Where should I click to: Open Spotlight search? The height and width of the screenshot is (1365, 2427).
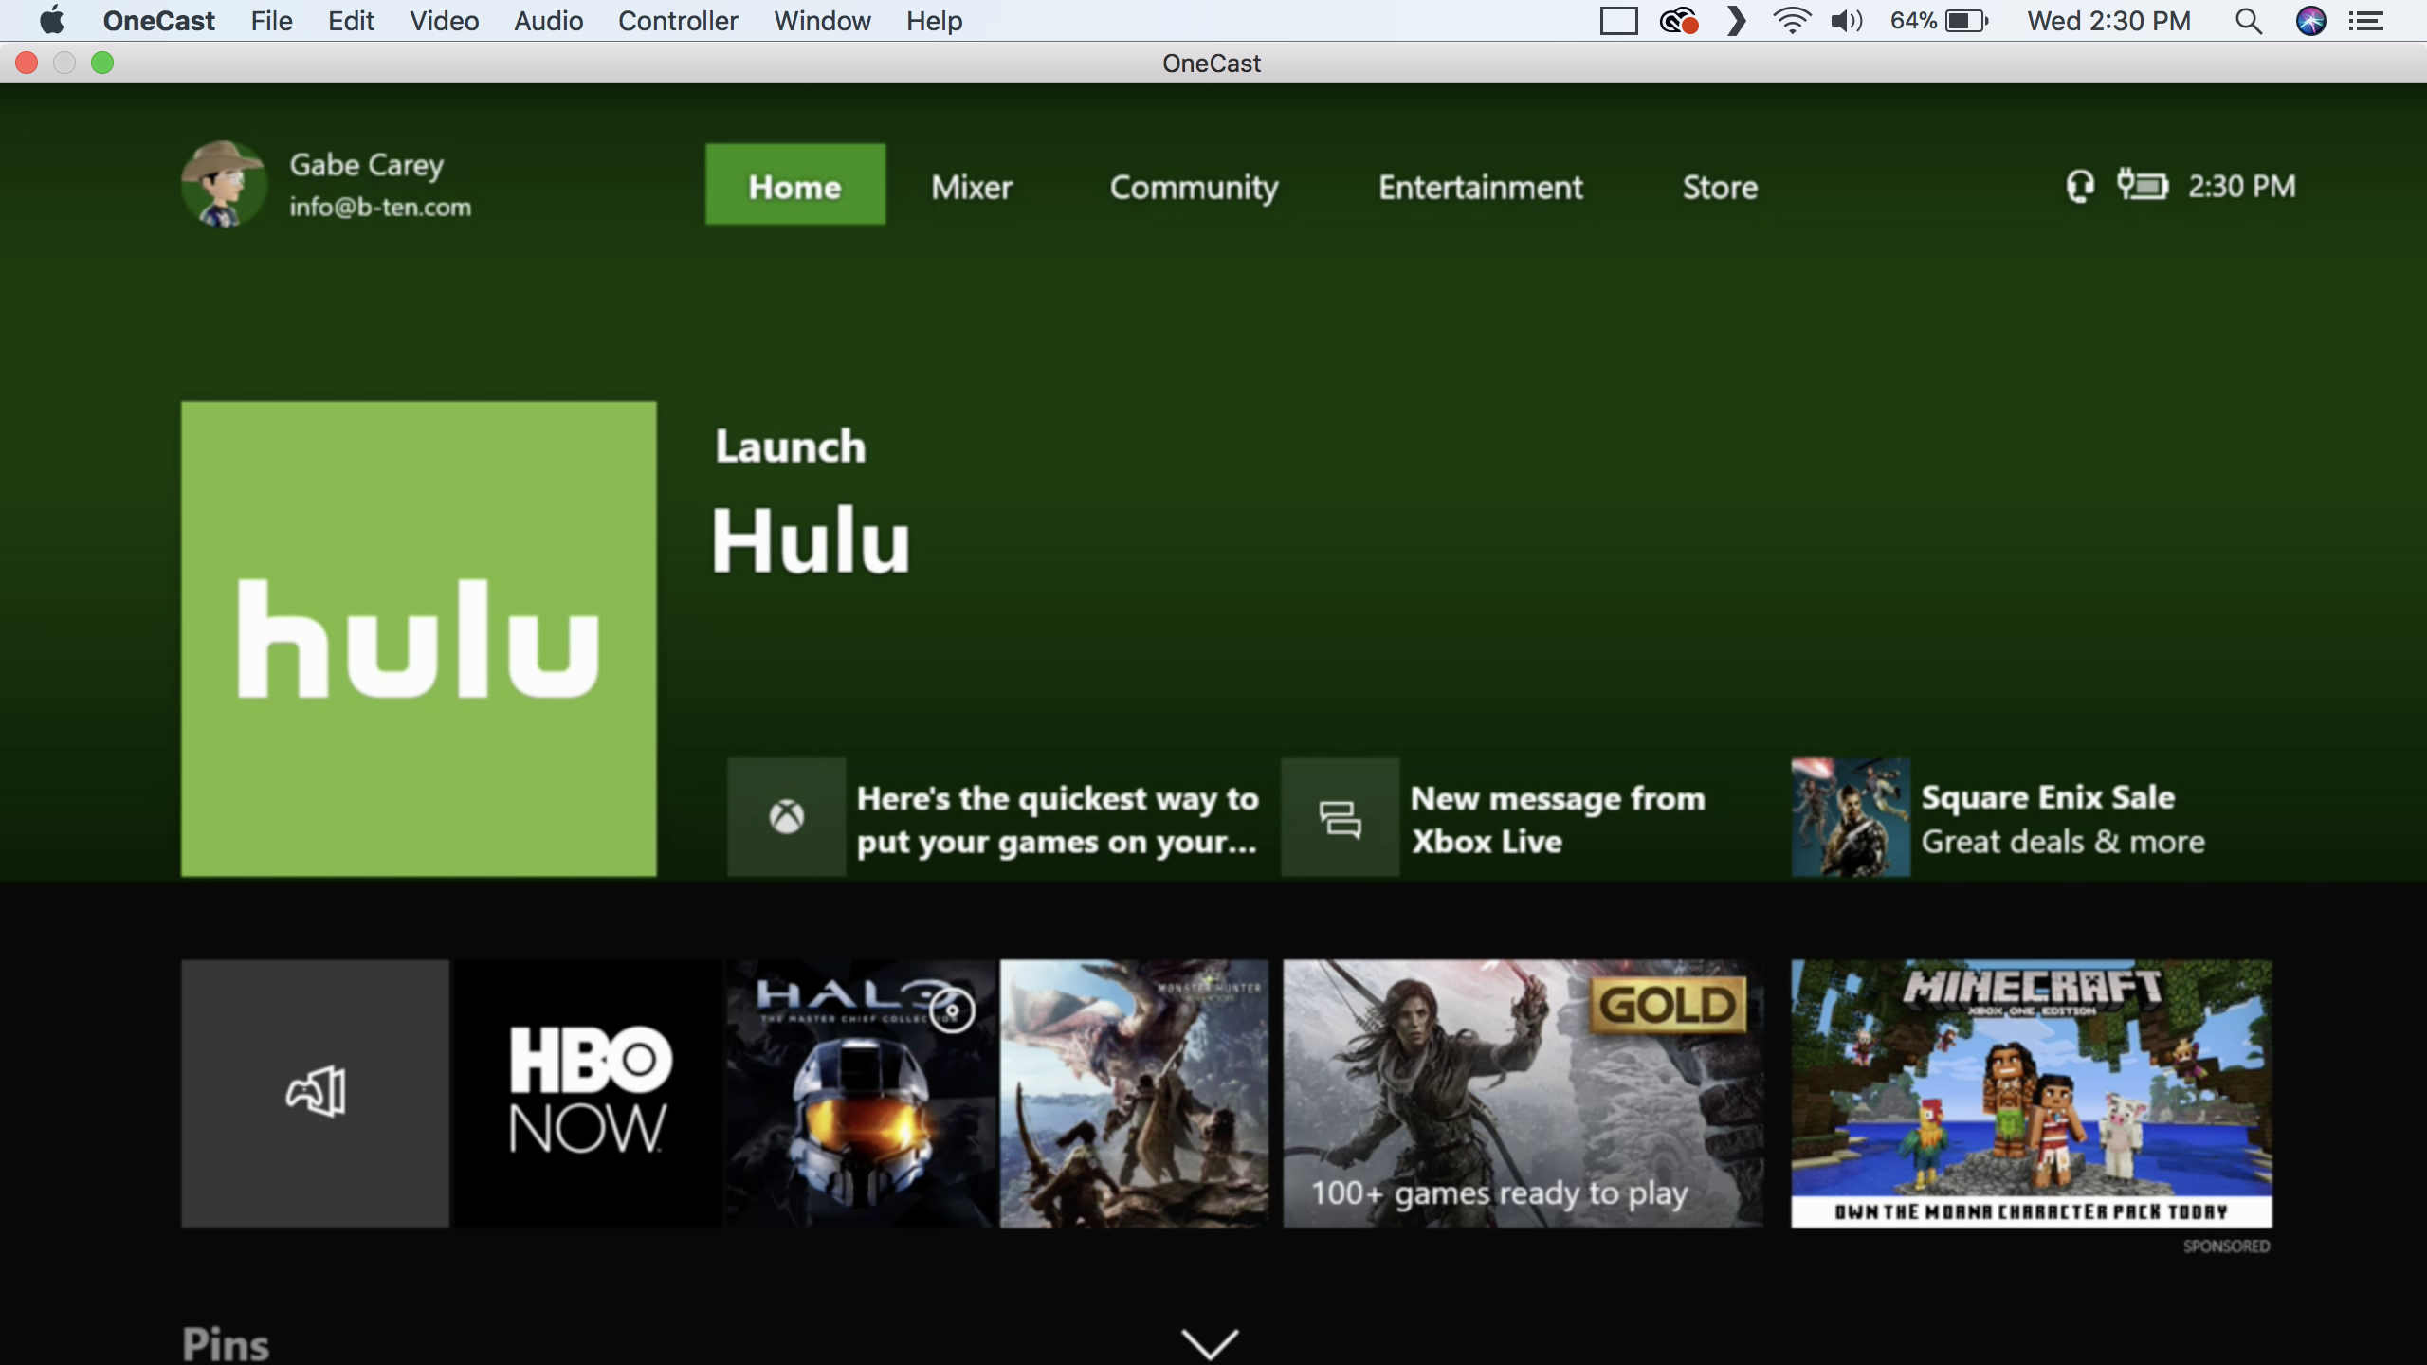coord(2248,20)
